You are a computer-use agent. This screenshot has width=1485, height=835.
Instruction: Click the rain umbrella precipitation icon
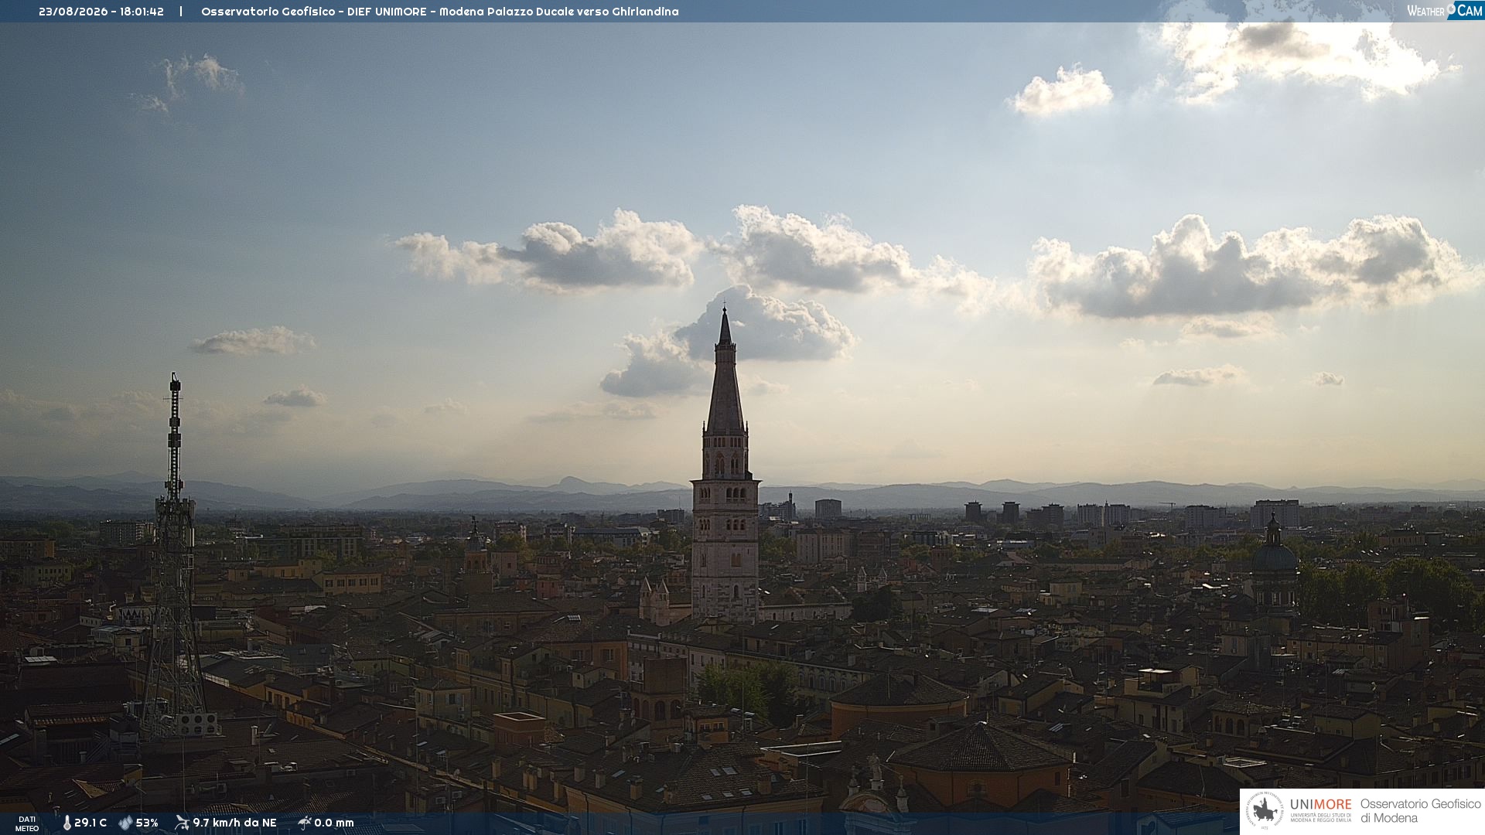pyautogui.click(x=304, y=823)
